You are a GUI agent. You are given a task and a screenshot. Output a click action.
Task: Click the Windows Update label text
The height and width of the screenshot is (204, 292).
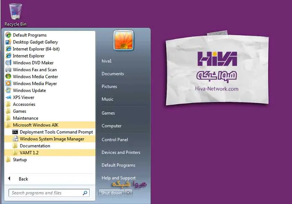[x=30, y=90]
